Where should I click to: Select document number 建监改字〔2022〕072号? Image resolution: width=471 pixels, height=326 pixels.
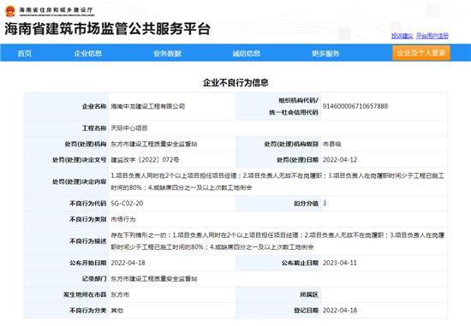click(x=145, y=160)
